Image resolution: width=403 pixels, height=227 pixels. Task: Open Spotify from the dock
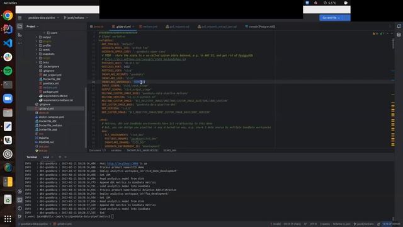(x=8, y=71)
